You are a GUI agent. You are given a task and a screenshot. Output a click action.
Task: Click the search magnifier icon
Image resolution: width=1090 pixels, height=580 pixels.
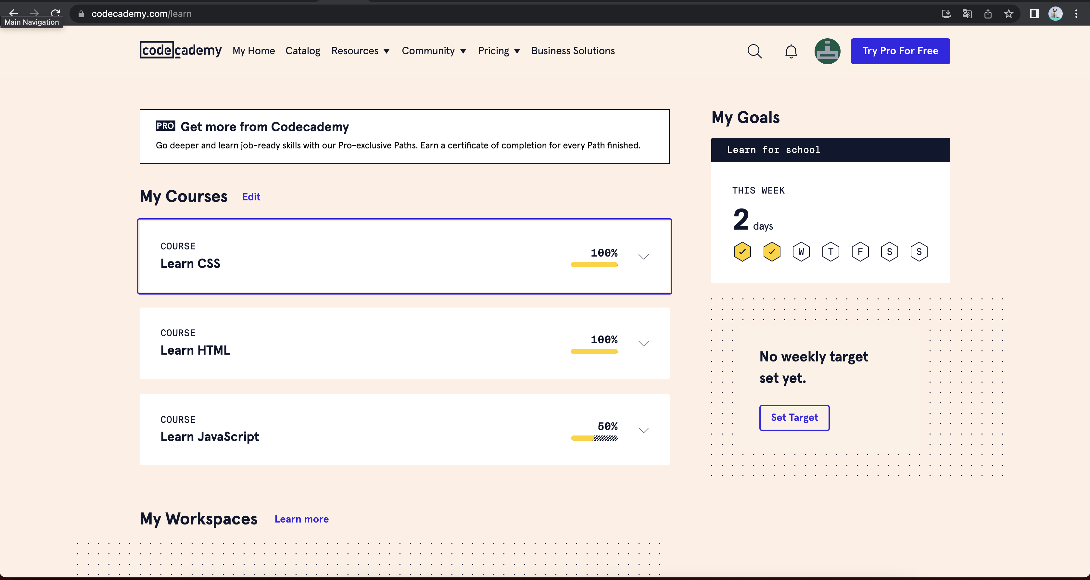755,50
